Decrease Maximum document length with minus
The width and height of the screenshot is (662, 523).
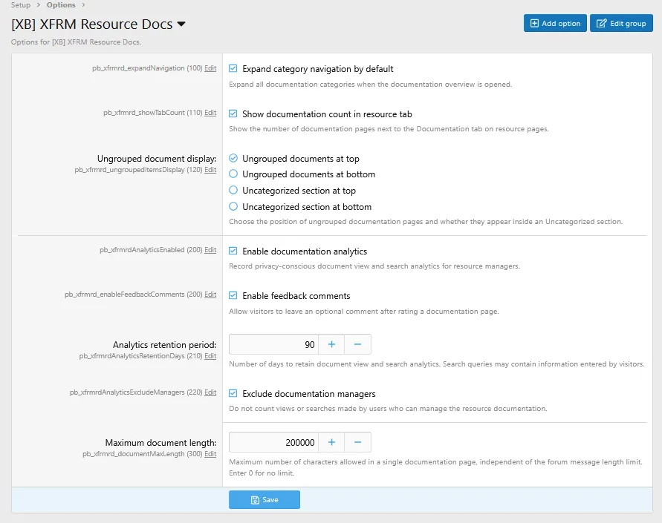click(357, 442)
